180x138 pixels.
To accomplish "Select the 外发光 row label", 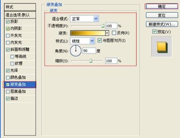I will 16,35.
